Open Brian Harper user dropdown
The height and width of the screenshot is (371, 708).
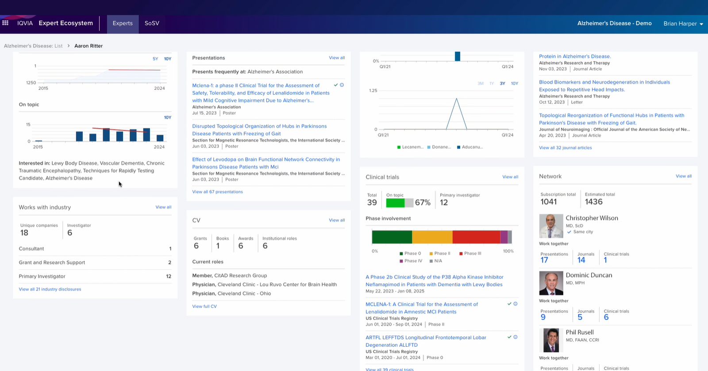683,23
